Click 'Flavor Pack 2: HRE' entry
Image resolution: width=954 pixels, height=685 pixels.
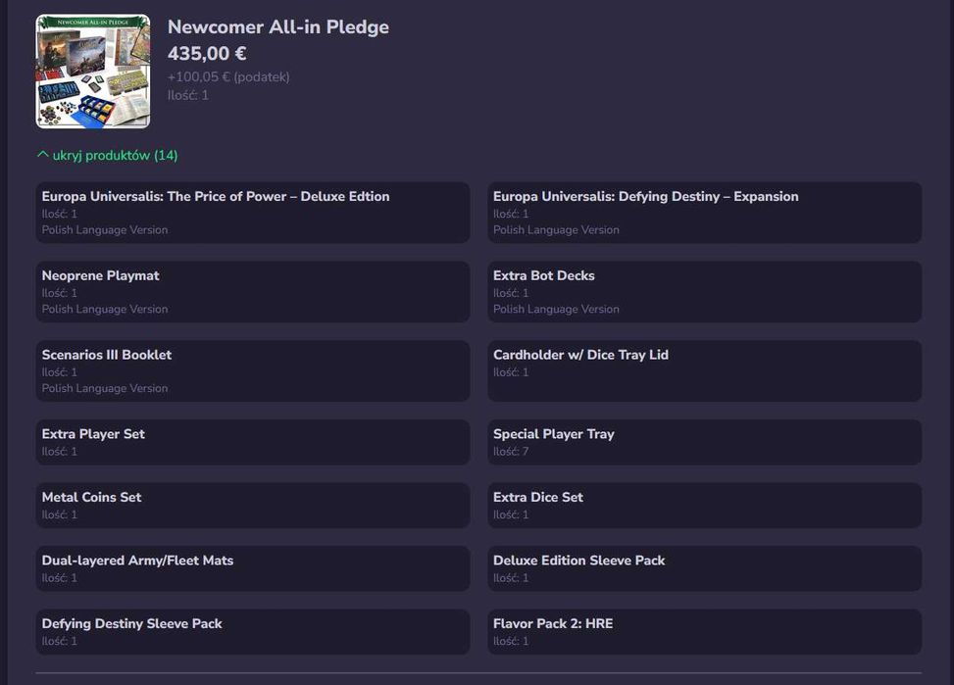pyautogui.click(x=705, y=632)
